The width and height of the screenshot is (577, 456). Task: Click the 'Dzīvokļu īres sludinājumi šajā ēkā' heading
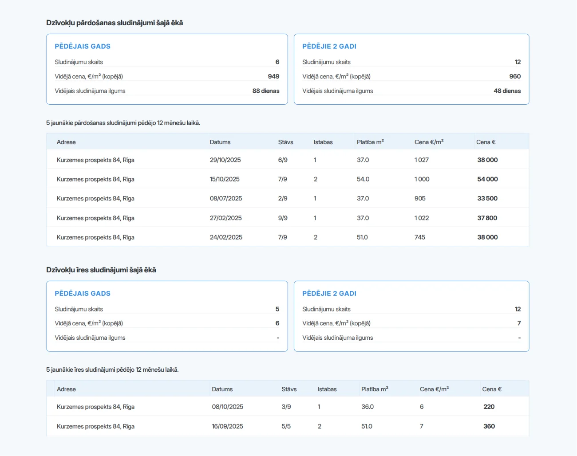(x=101, y=270)
